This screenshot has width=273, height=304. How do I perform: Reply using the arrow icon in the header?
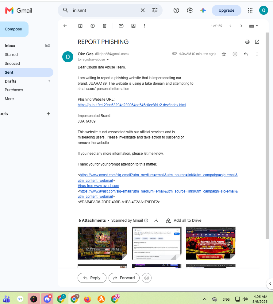pyautogui.click(x=246, y=54)
